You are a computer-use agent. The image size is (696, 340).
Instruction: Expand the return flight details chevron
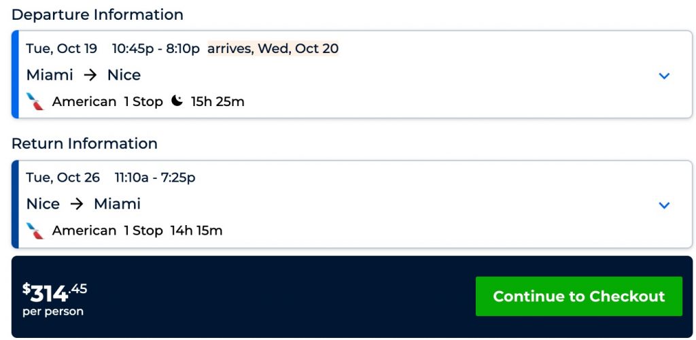click(x=664, y=205)
